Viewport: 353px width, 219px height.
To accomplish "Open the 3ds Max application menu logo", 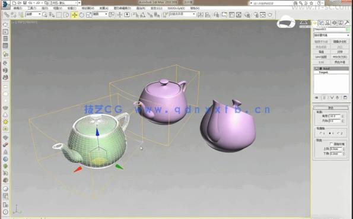I will click(x=5, y=4).
